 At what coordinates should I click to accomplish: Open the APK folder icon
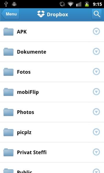point(8,32)
